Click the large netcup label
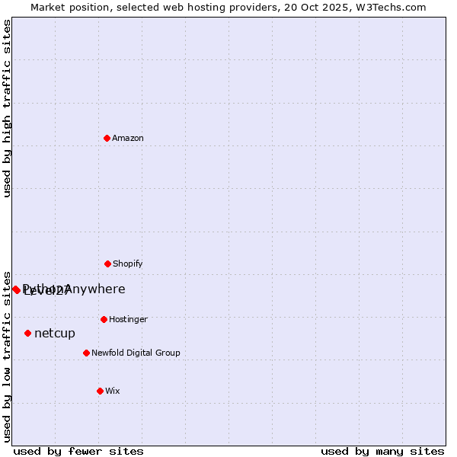Image resolution: width=457 pixels, height=457 pixels. 55,333
